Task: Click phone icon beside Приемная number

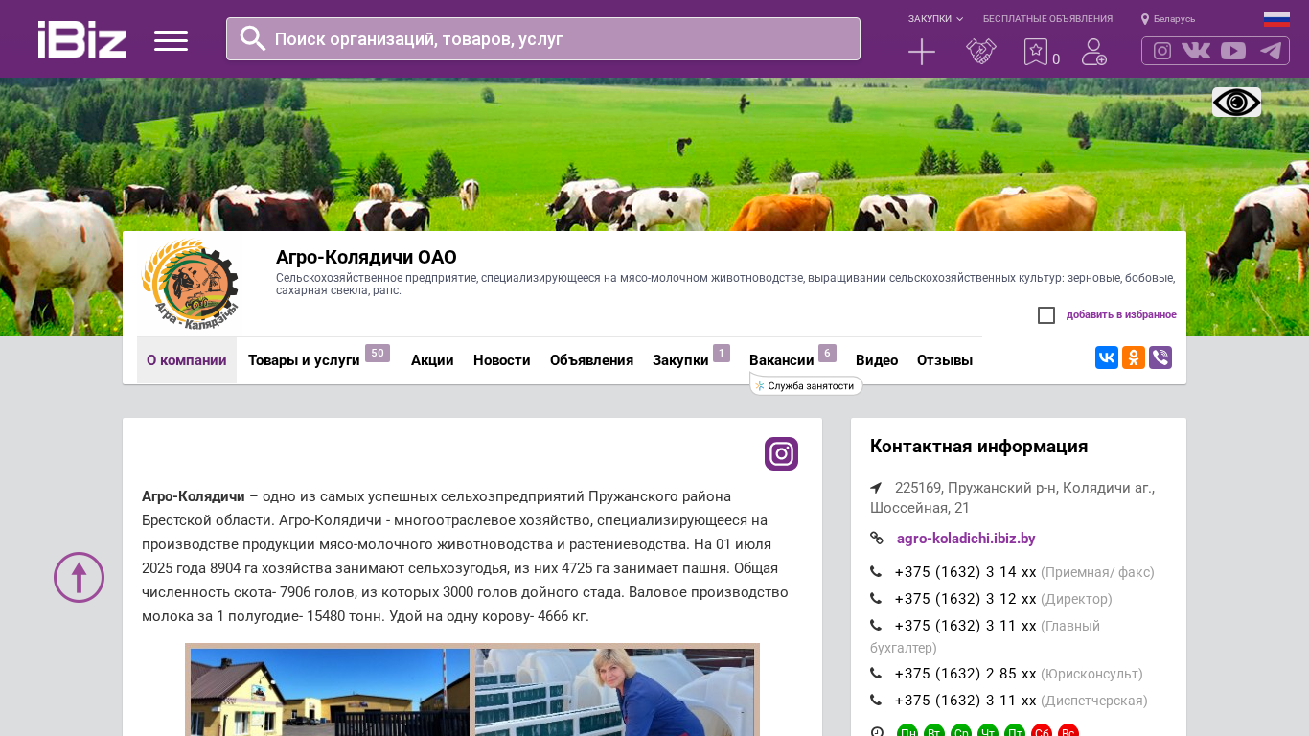Action: pos(876,572)
